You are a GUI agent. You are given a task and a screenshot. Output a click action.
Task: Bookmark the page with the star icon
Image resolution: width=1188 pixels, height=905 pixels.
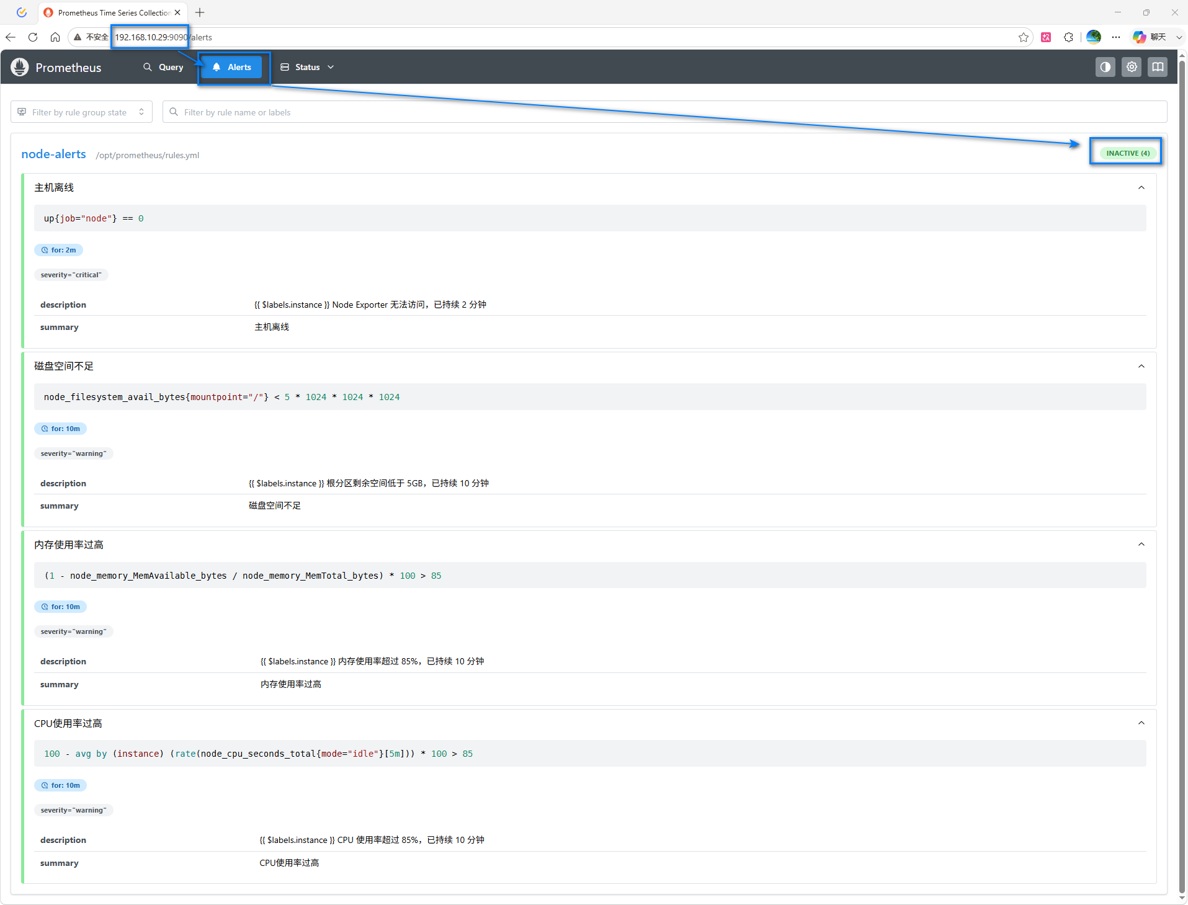point(1023,37)
